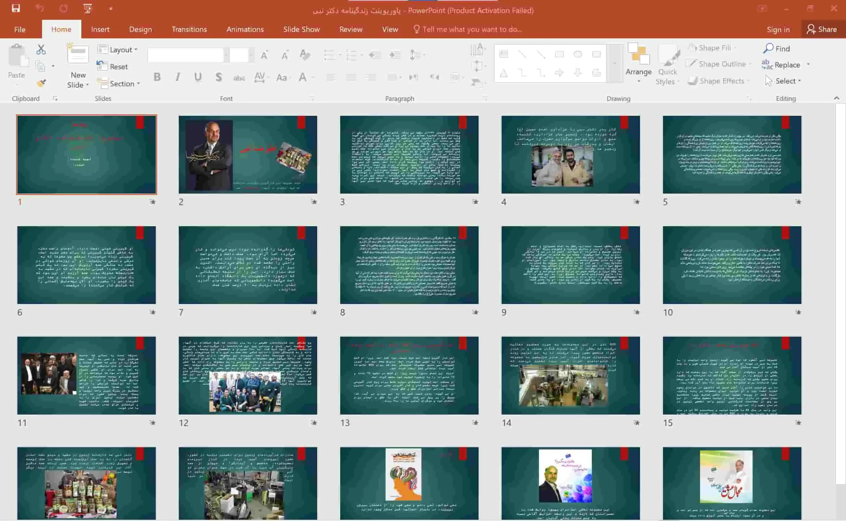The width and height of the screenshot is (846, 521).
Task: Click the Find magnifier icon
Action: point(768,48)
